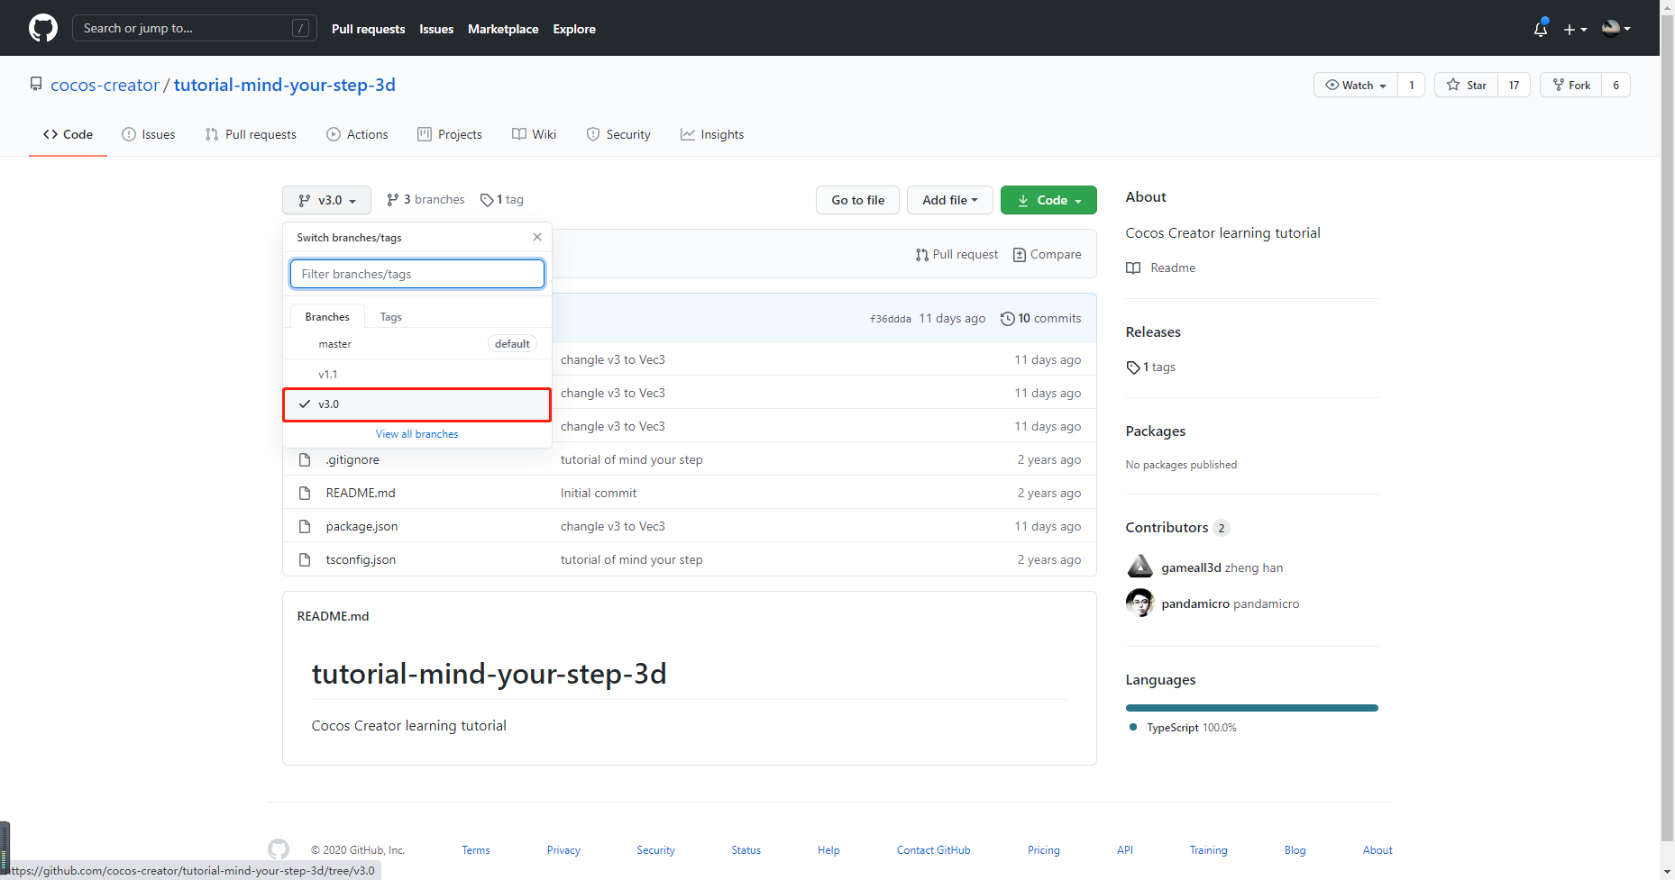Select the Branches tab in popup
Screen dimensions: 1675x880
click(x=327, y=317)
